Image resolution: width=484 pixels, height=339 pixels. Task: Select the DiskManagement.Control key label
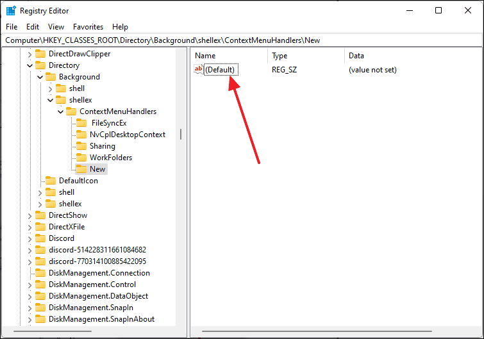coord(92,285)
